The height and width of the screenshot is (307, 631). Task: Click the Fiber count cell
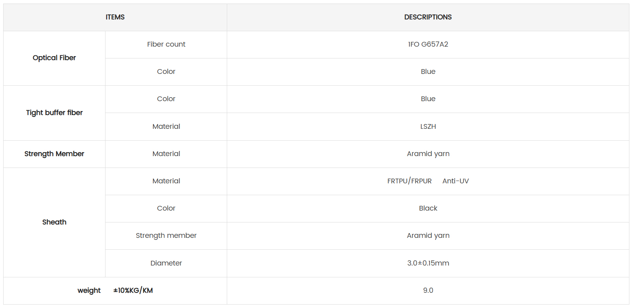[x=166, y=44]
